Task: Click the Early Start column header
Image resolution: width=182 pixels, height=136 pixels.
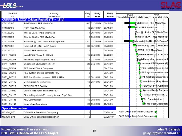Action: (97, 15)
